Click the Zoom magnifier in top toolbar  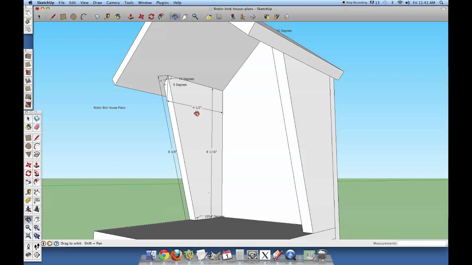click(195, 17)
